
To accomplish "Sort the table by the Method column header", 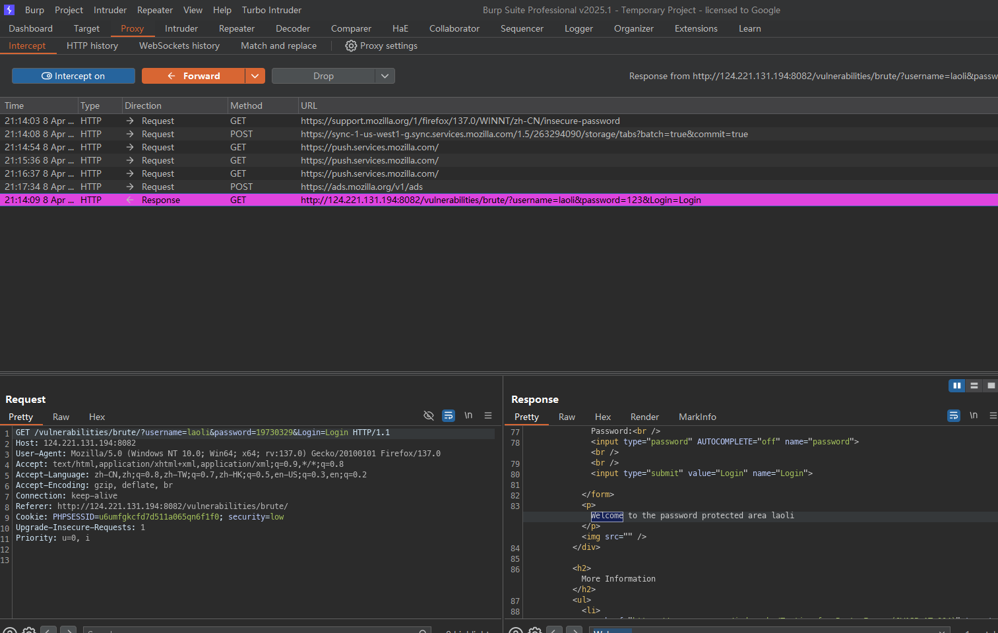I will click(x=263, y=105).
